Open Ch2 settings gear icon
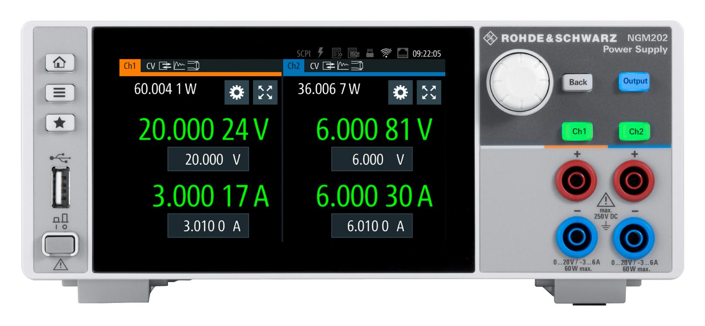The image size is (705, 326). tap(400, 92)
